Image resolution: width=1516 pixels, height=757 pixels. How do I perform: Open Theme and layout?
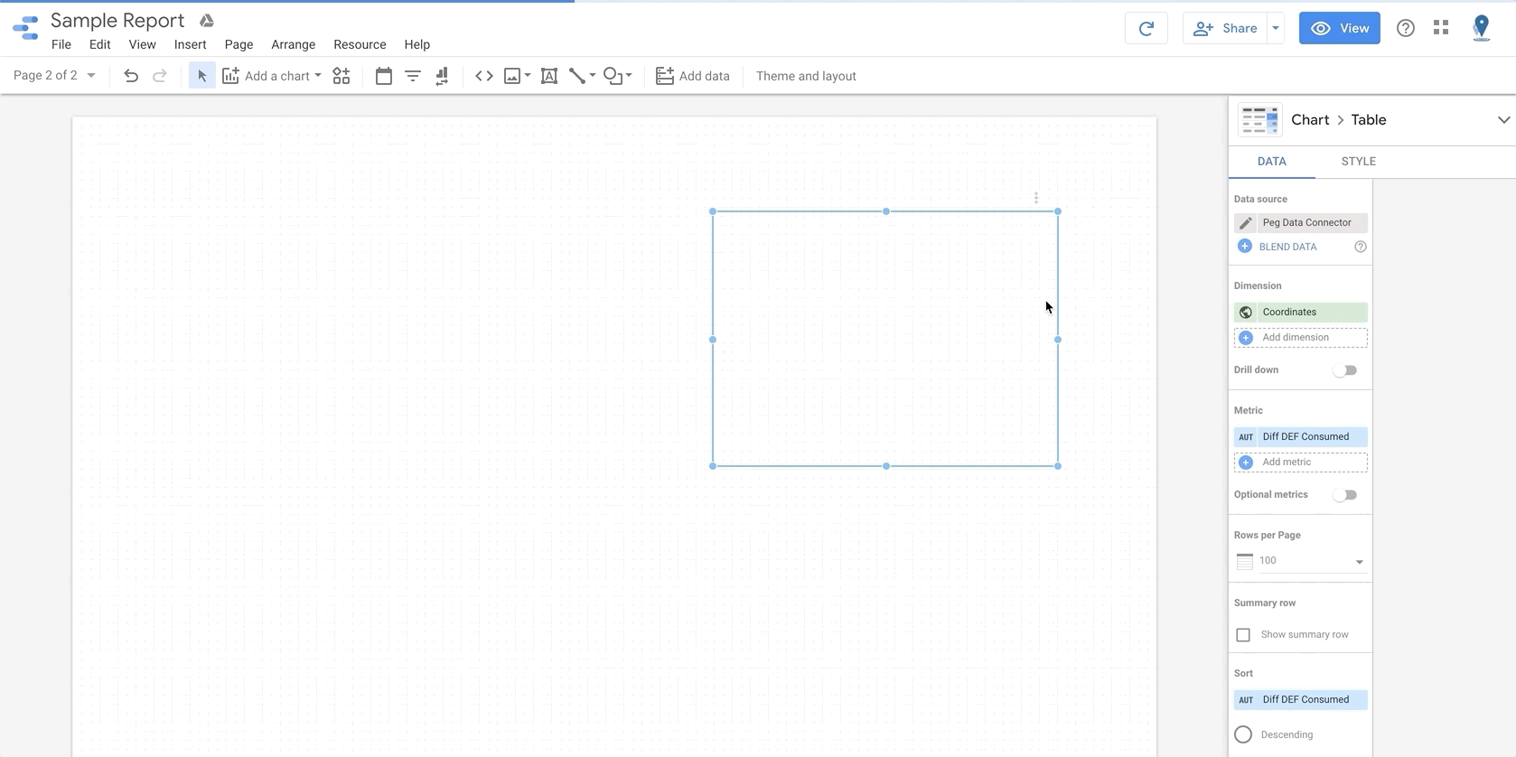806,76
